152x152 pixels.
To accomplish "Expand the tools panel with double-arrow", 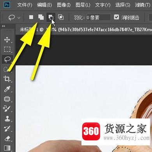I will (x=4, y=26).
